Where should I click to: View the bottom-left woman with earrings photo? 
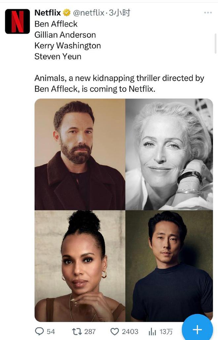tap(80, 266)
